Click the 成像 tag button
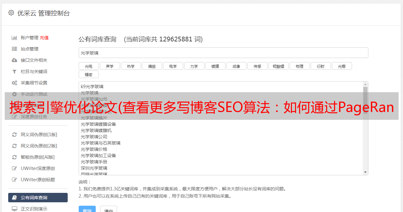 (236, 66)
